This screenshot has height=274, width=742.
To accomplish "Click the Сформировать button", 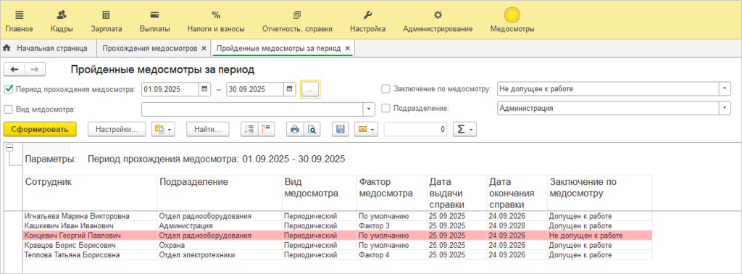I will [x=40, y=129].
